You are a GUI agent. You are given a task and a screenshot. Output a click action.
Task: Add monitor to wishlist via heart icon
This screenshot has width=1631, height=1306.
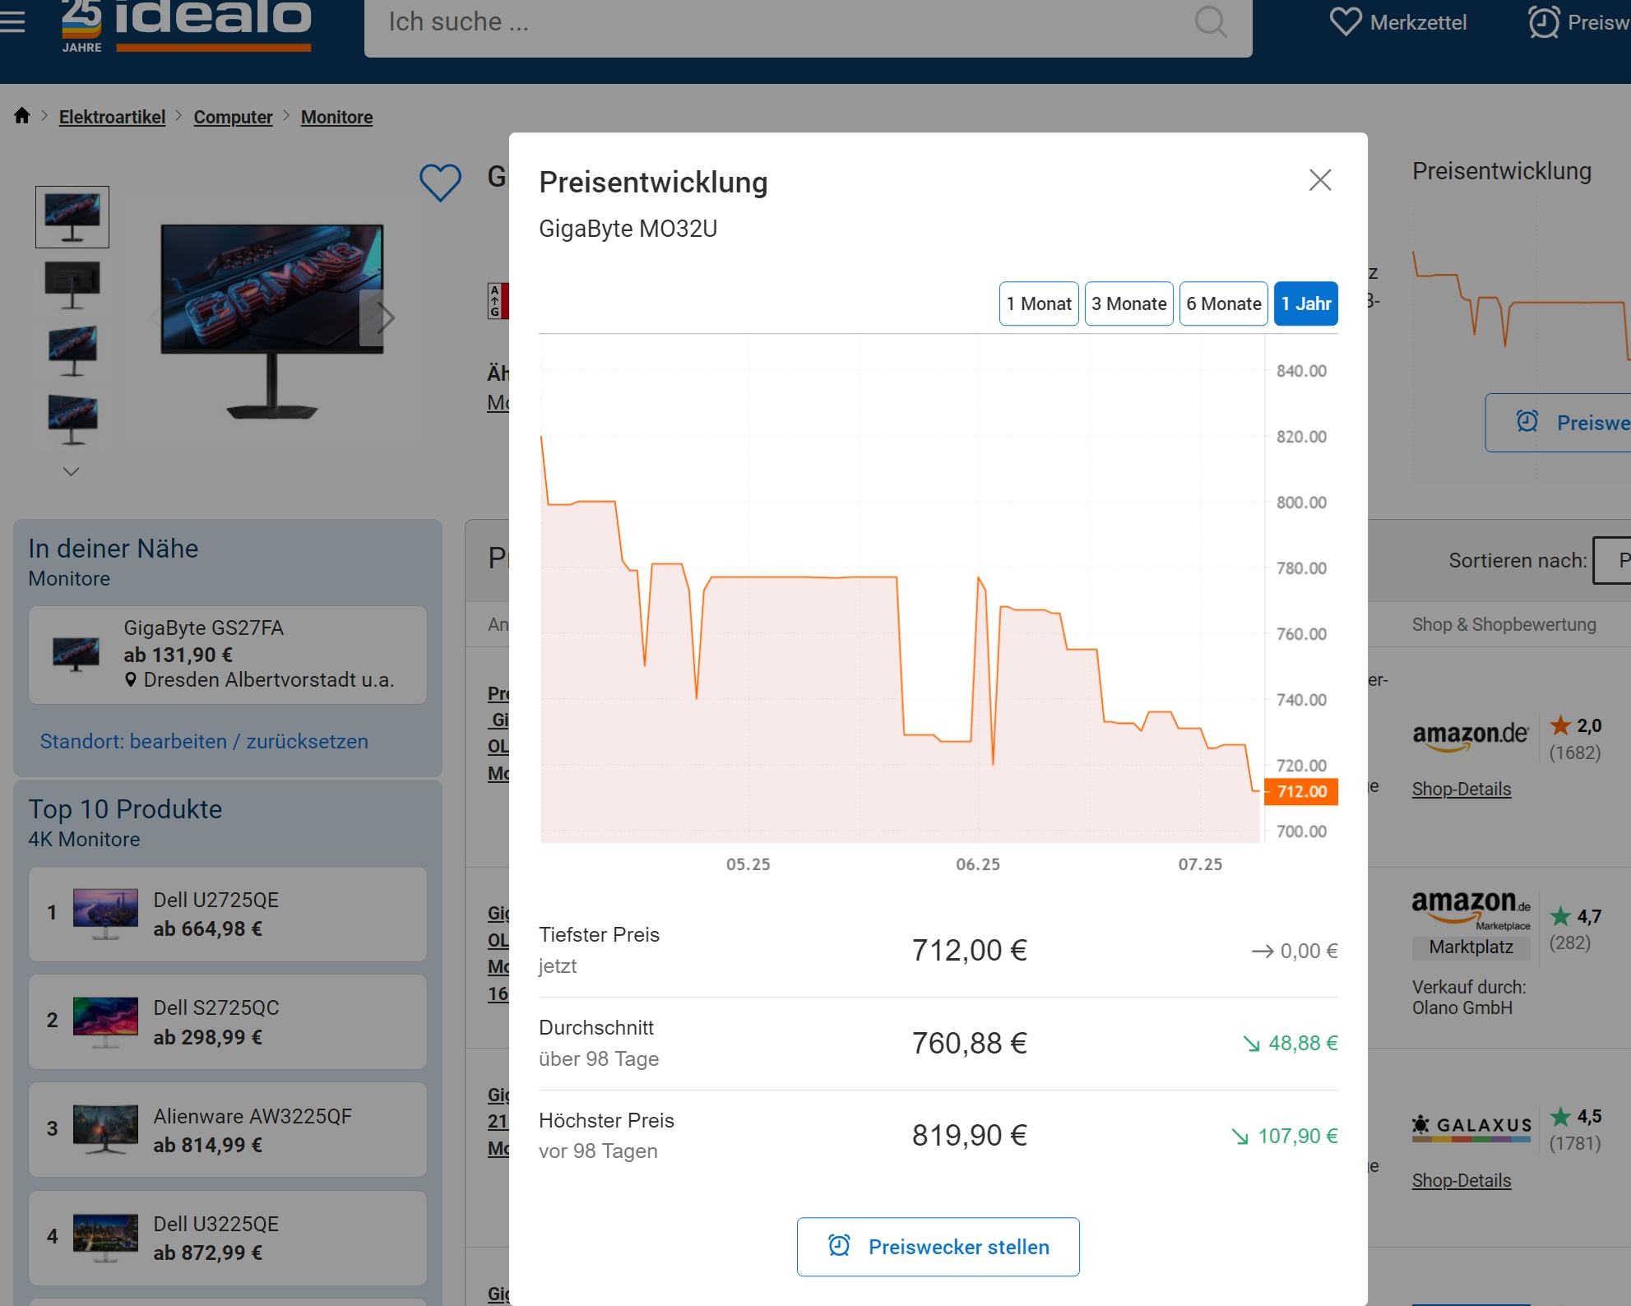(x=440, y=182)
